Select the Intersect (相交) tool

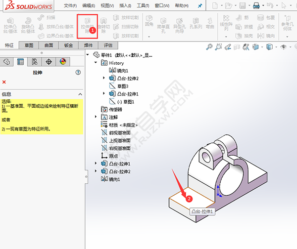(266, 27)
